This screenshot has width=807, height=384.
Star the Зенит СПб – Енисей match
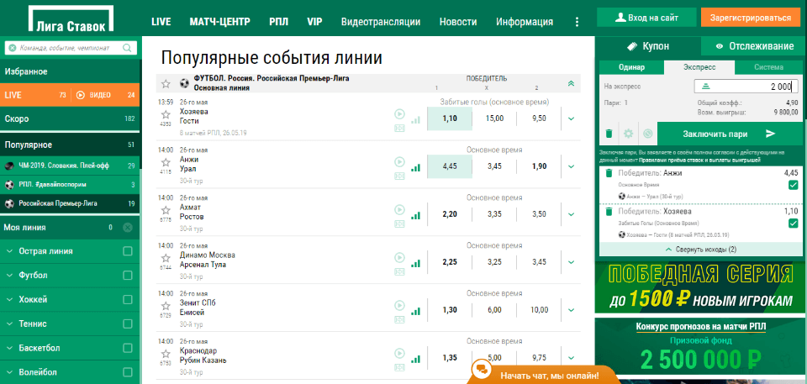[166, 306]
